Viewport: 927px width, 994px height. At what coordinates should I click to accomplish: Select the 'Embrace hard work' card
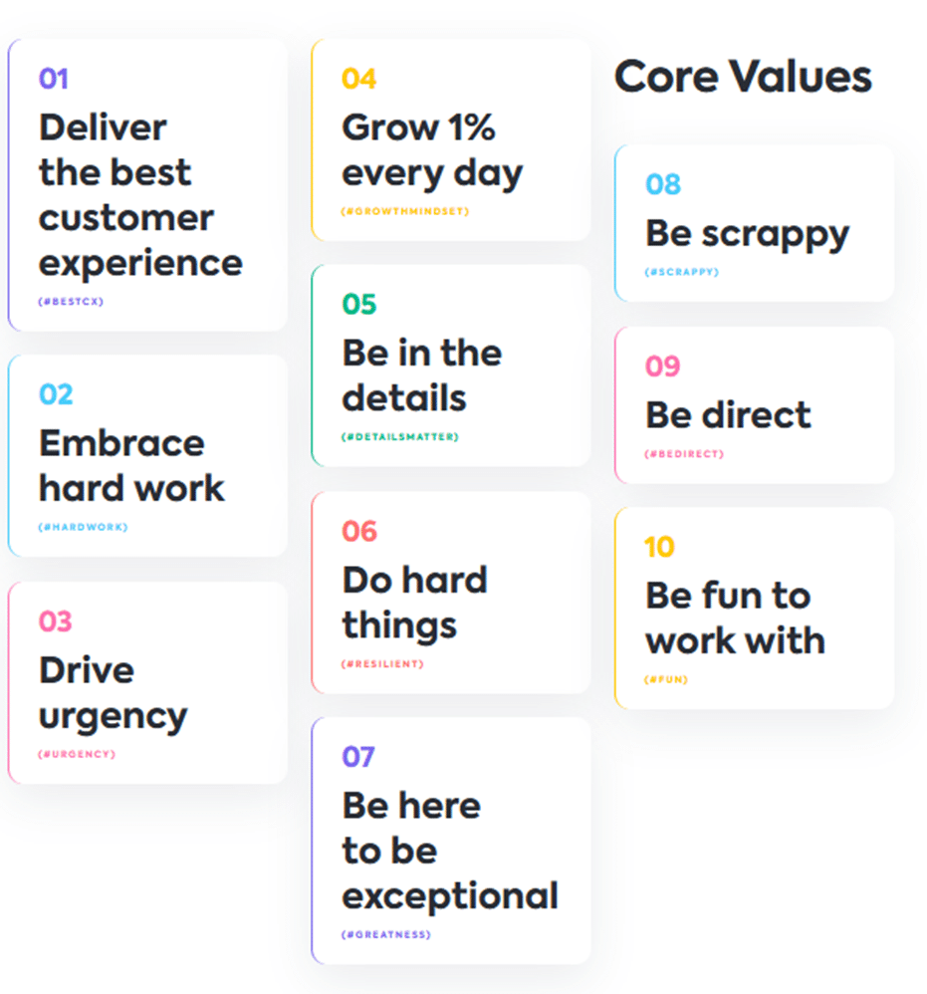pos(147,456)
